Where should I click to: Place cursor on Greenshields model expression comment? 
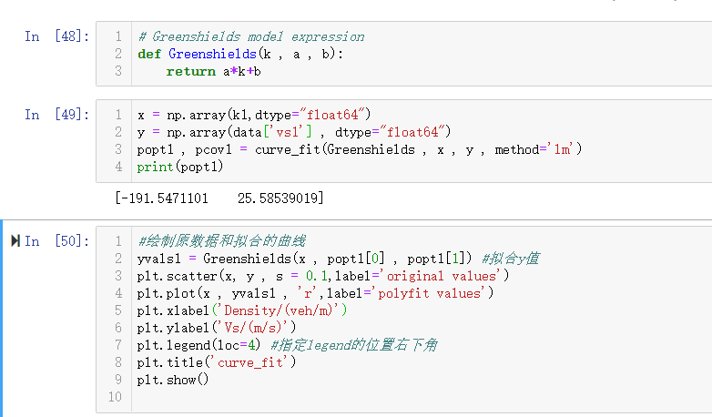(250, 37)
